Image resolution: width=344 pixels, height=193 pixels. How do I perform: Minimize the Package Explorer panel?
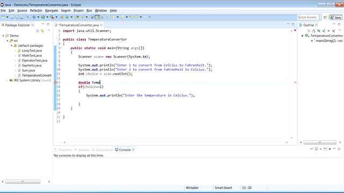pyautogui.click(x=43, y=24)
